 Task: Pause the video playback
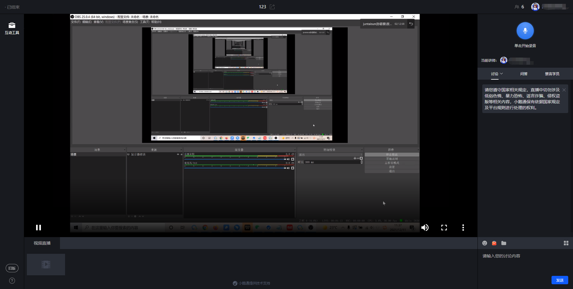pyautogui.click(x=38, y=228)
